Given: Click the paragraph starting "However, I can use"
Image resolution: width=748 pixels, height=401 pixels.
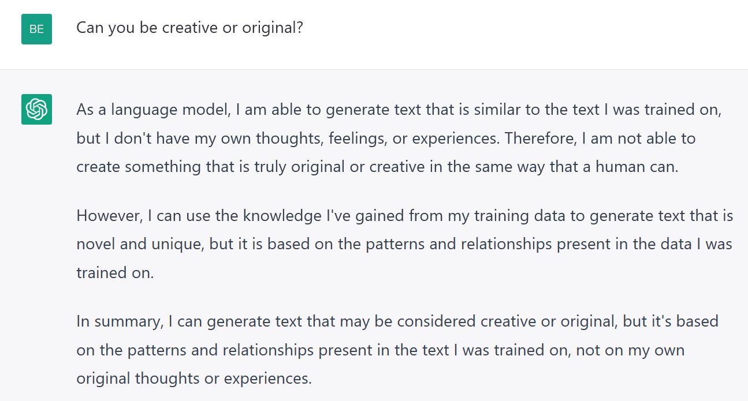Looking at the screenshot, I should pyautogui.click(x=404, y=244).
